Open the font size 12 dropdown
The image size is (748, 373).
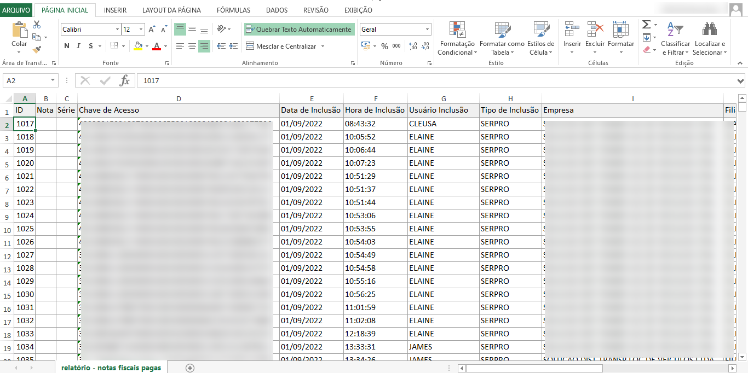tap(141, 30)
